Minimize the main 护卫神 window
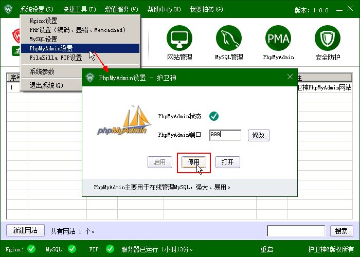 click(339, 10)
